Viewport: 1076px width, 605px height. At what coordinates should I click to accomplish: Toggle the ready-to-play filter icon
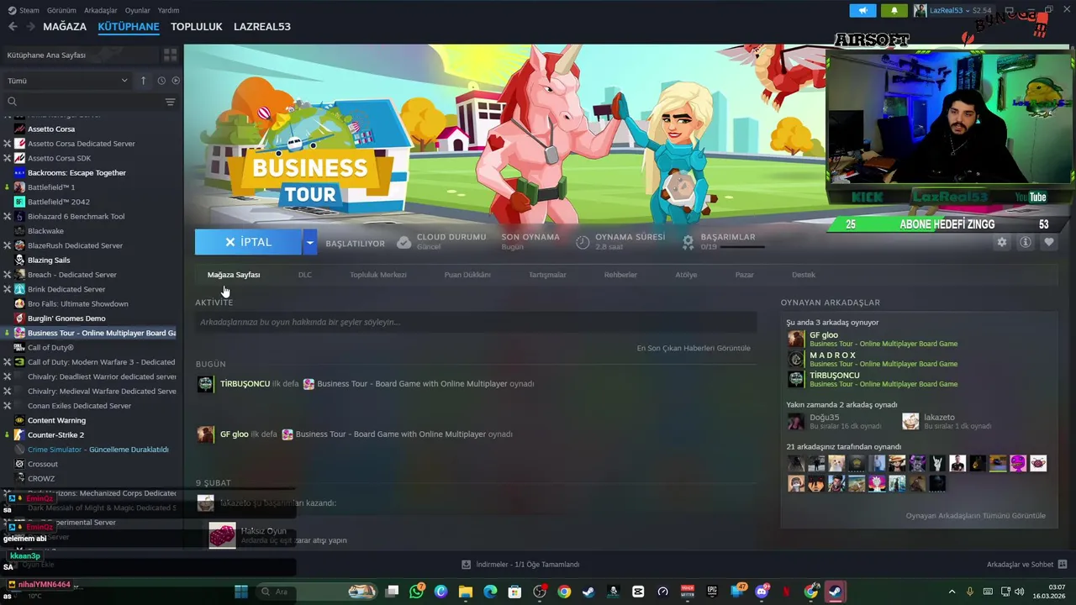click(x=176, y=81)
